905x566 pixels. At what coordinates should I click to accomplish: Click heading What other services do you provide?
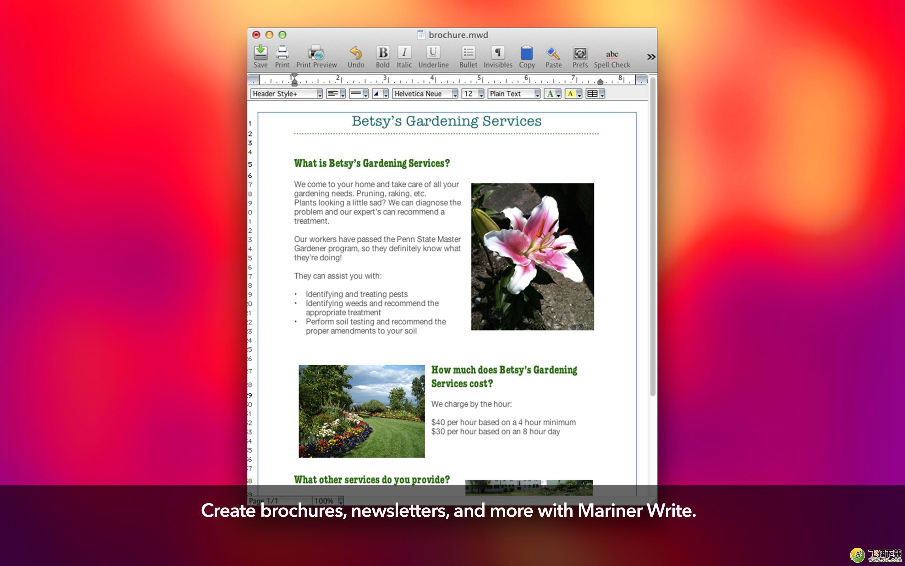372,480
